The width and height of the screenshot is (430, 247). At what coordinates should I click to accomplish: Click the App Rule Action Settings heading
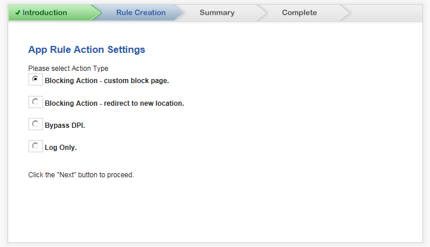click(x=87, y=49)
